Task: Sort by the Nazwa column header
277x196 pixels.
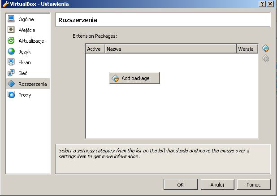Action: pos(171,49)
